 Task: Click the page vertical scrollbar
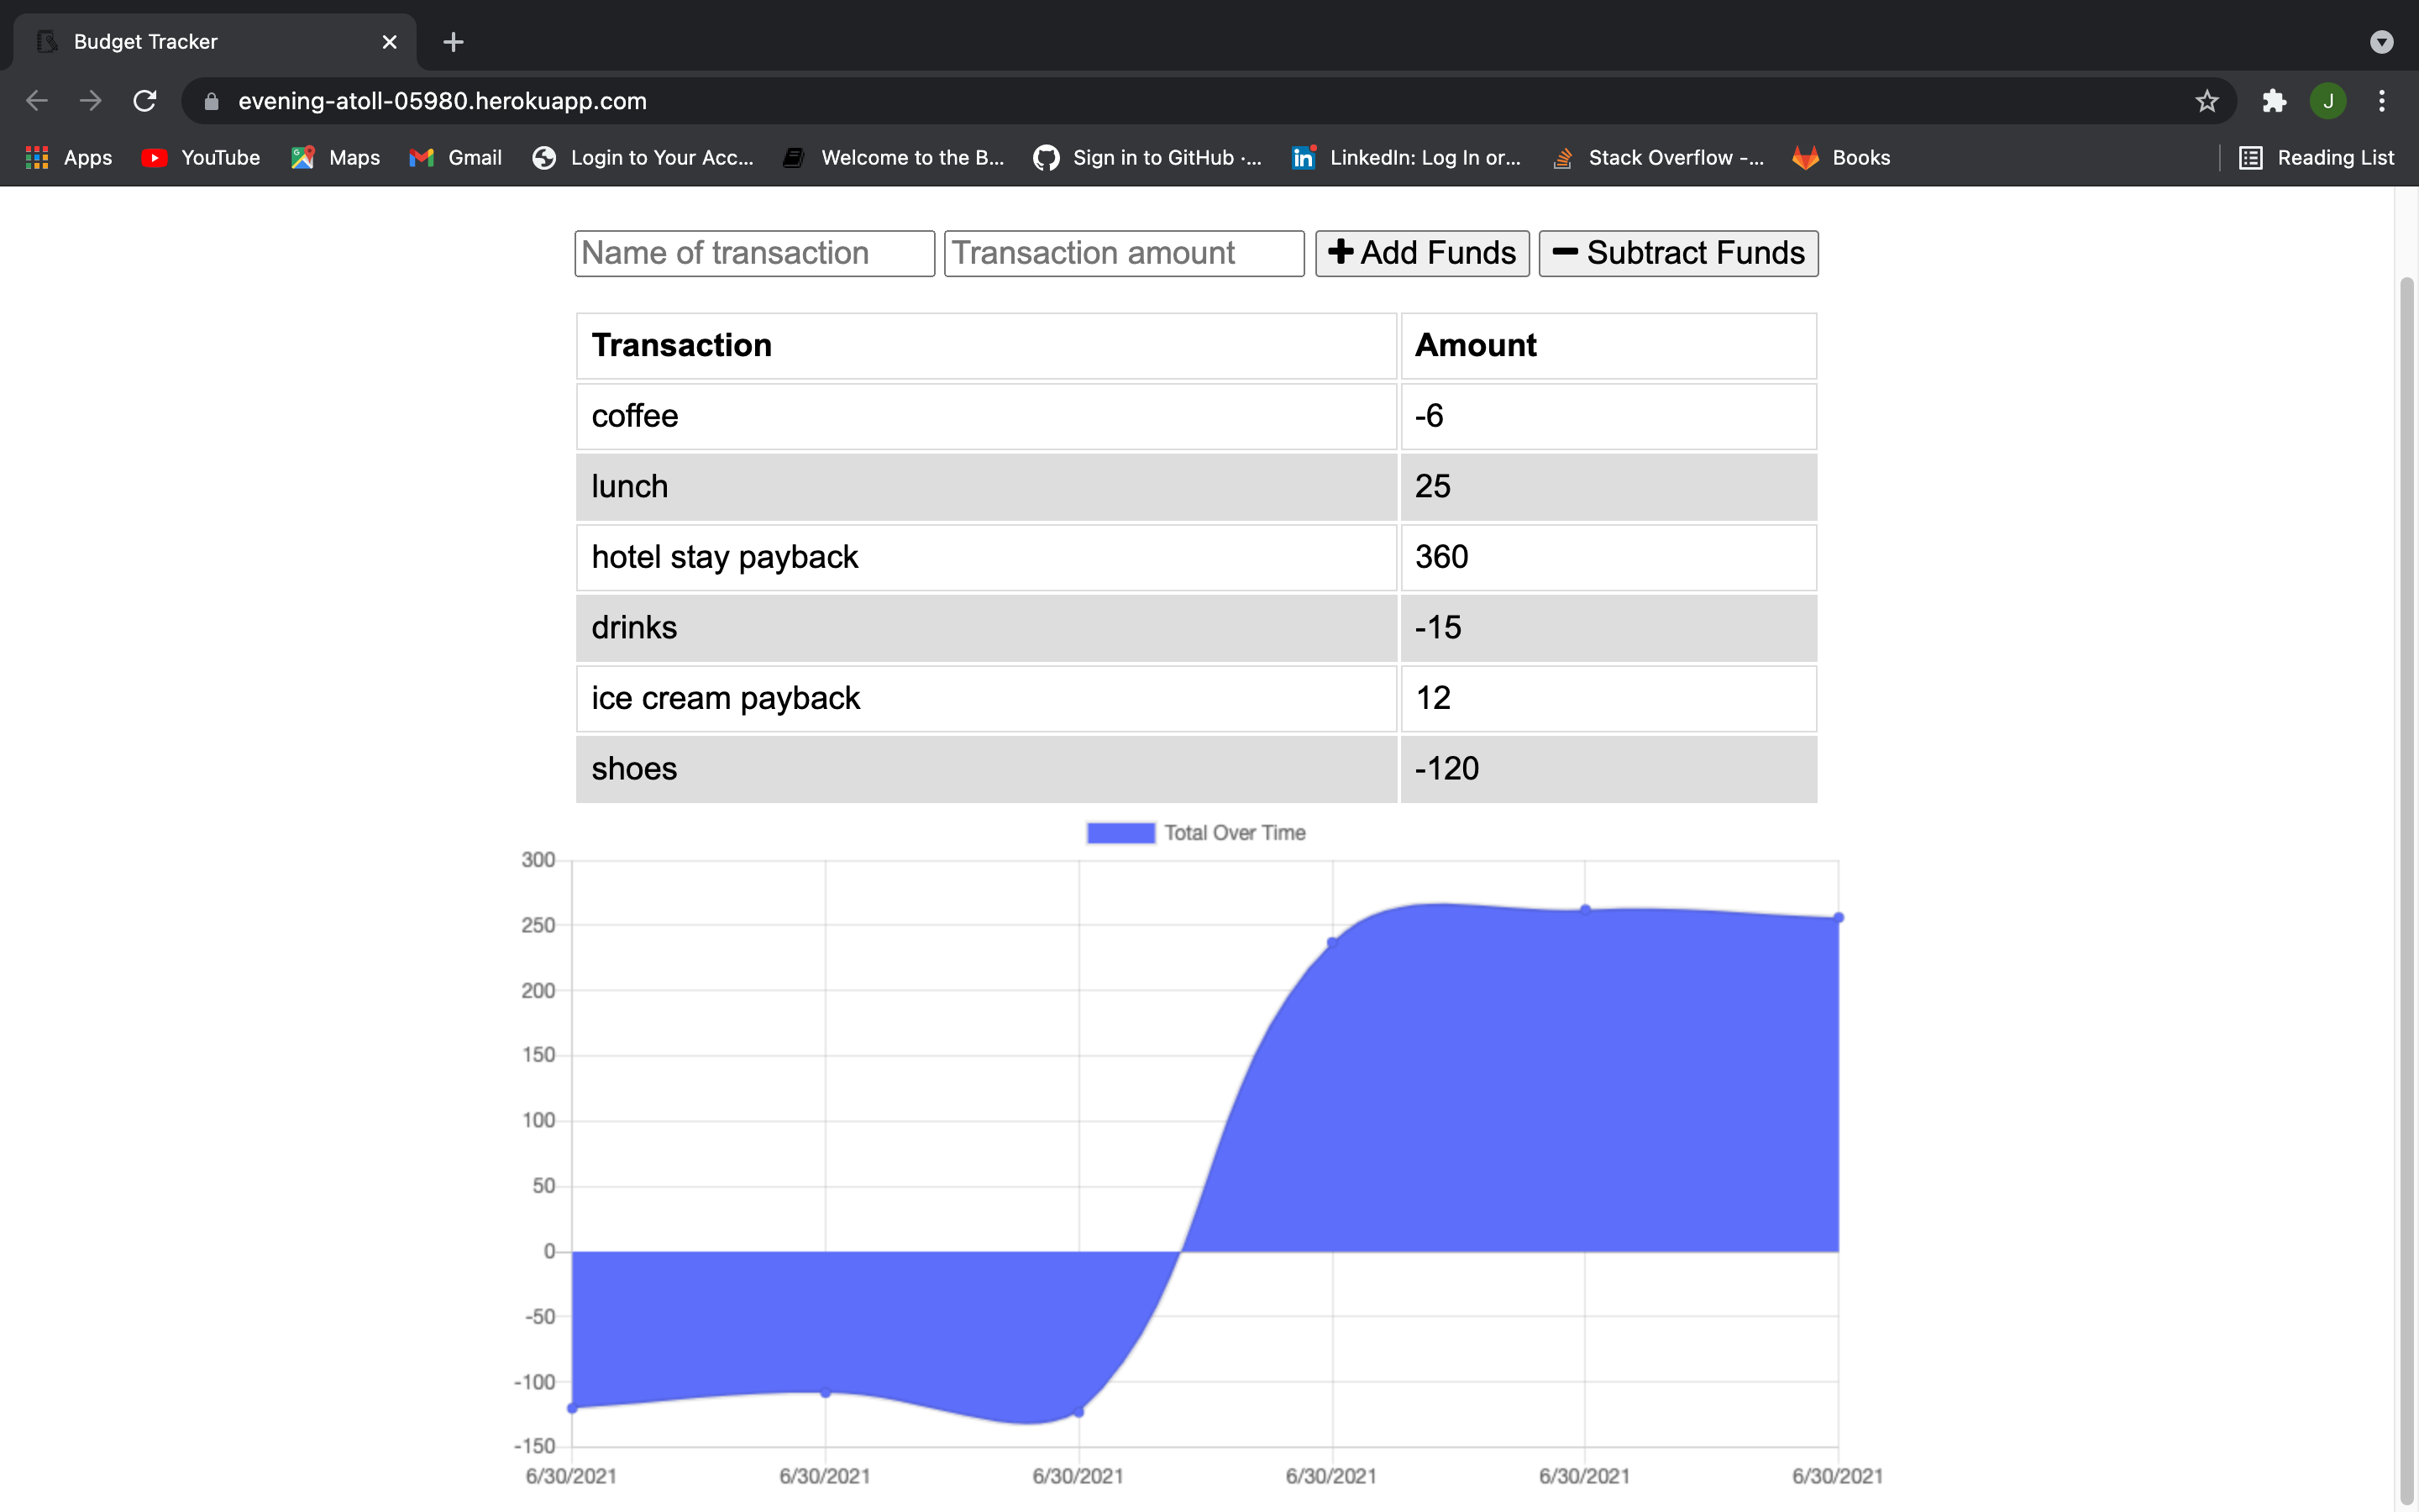tap(2407, 890)
